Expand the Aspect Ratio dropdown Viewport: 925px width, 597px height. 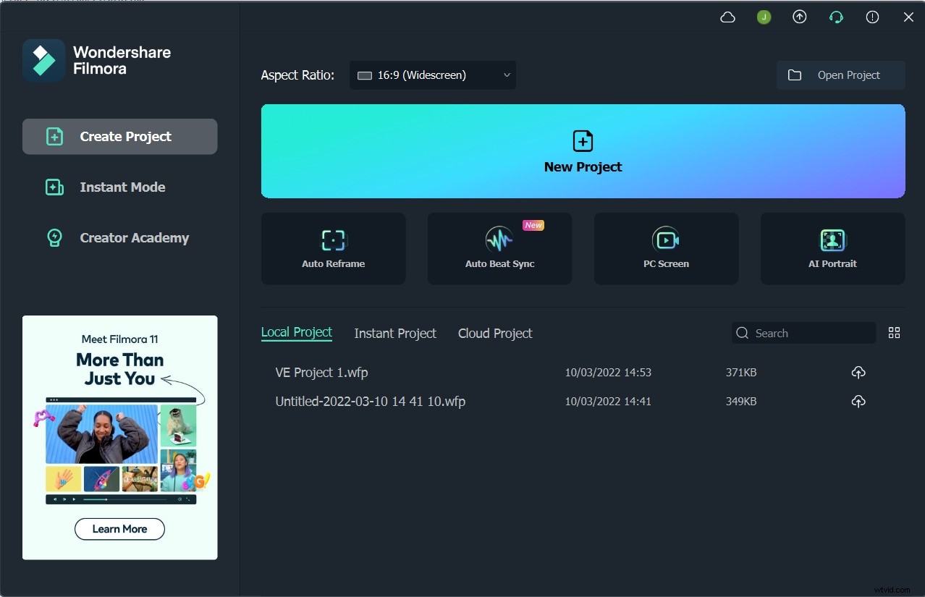433,75
